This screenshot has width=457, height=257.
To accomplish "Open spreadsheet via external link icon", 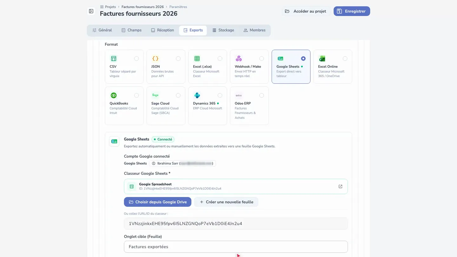I will [340, 187].
